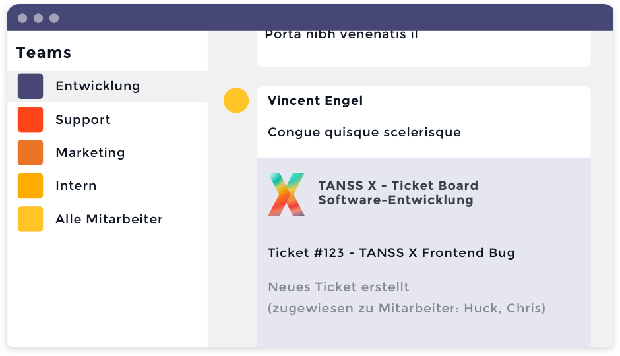Open the Intern team
620x356 pixels.
(x=76, y=186)
